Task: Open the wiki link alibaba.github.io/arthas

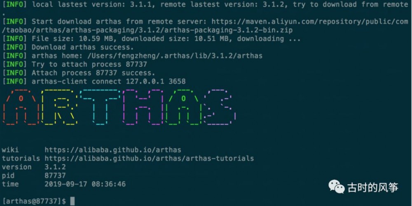Action: (x=113, y=150)
